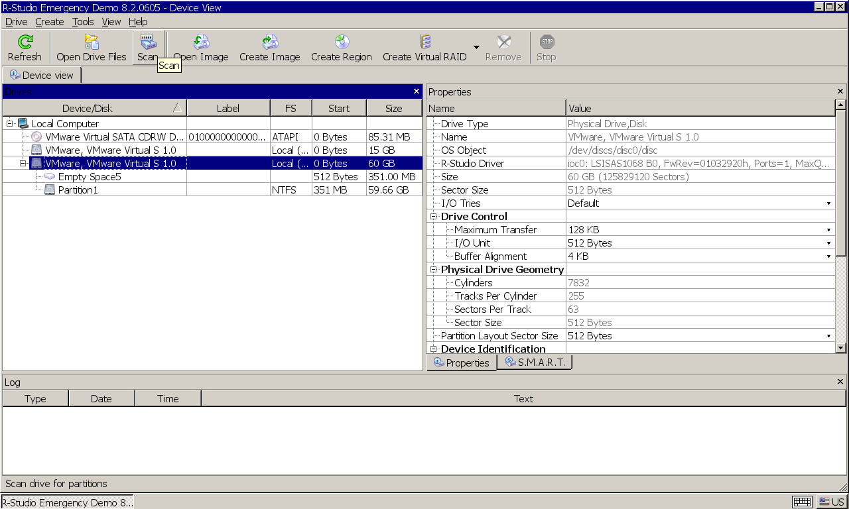The height and width of the screenshot is (509, 849).
Task: Open the Tools menu
Action: point(83,22)
